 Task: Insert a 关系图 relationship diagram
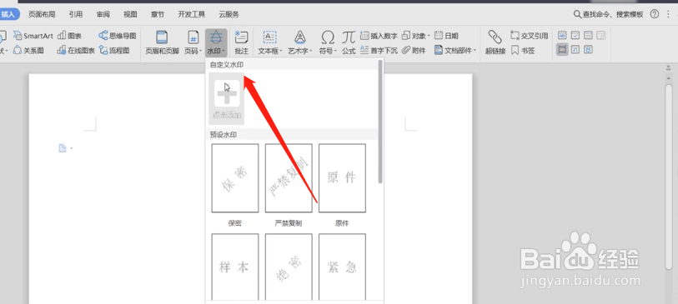pyautogui.click(x=28, y=51)
